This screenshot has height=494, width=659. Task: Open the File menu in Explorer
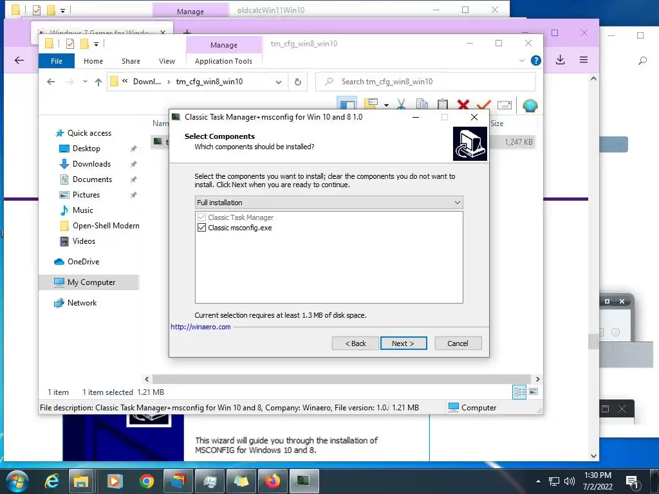click(57, 61)
